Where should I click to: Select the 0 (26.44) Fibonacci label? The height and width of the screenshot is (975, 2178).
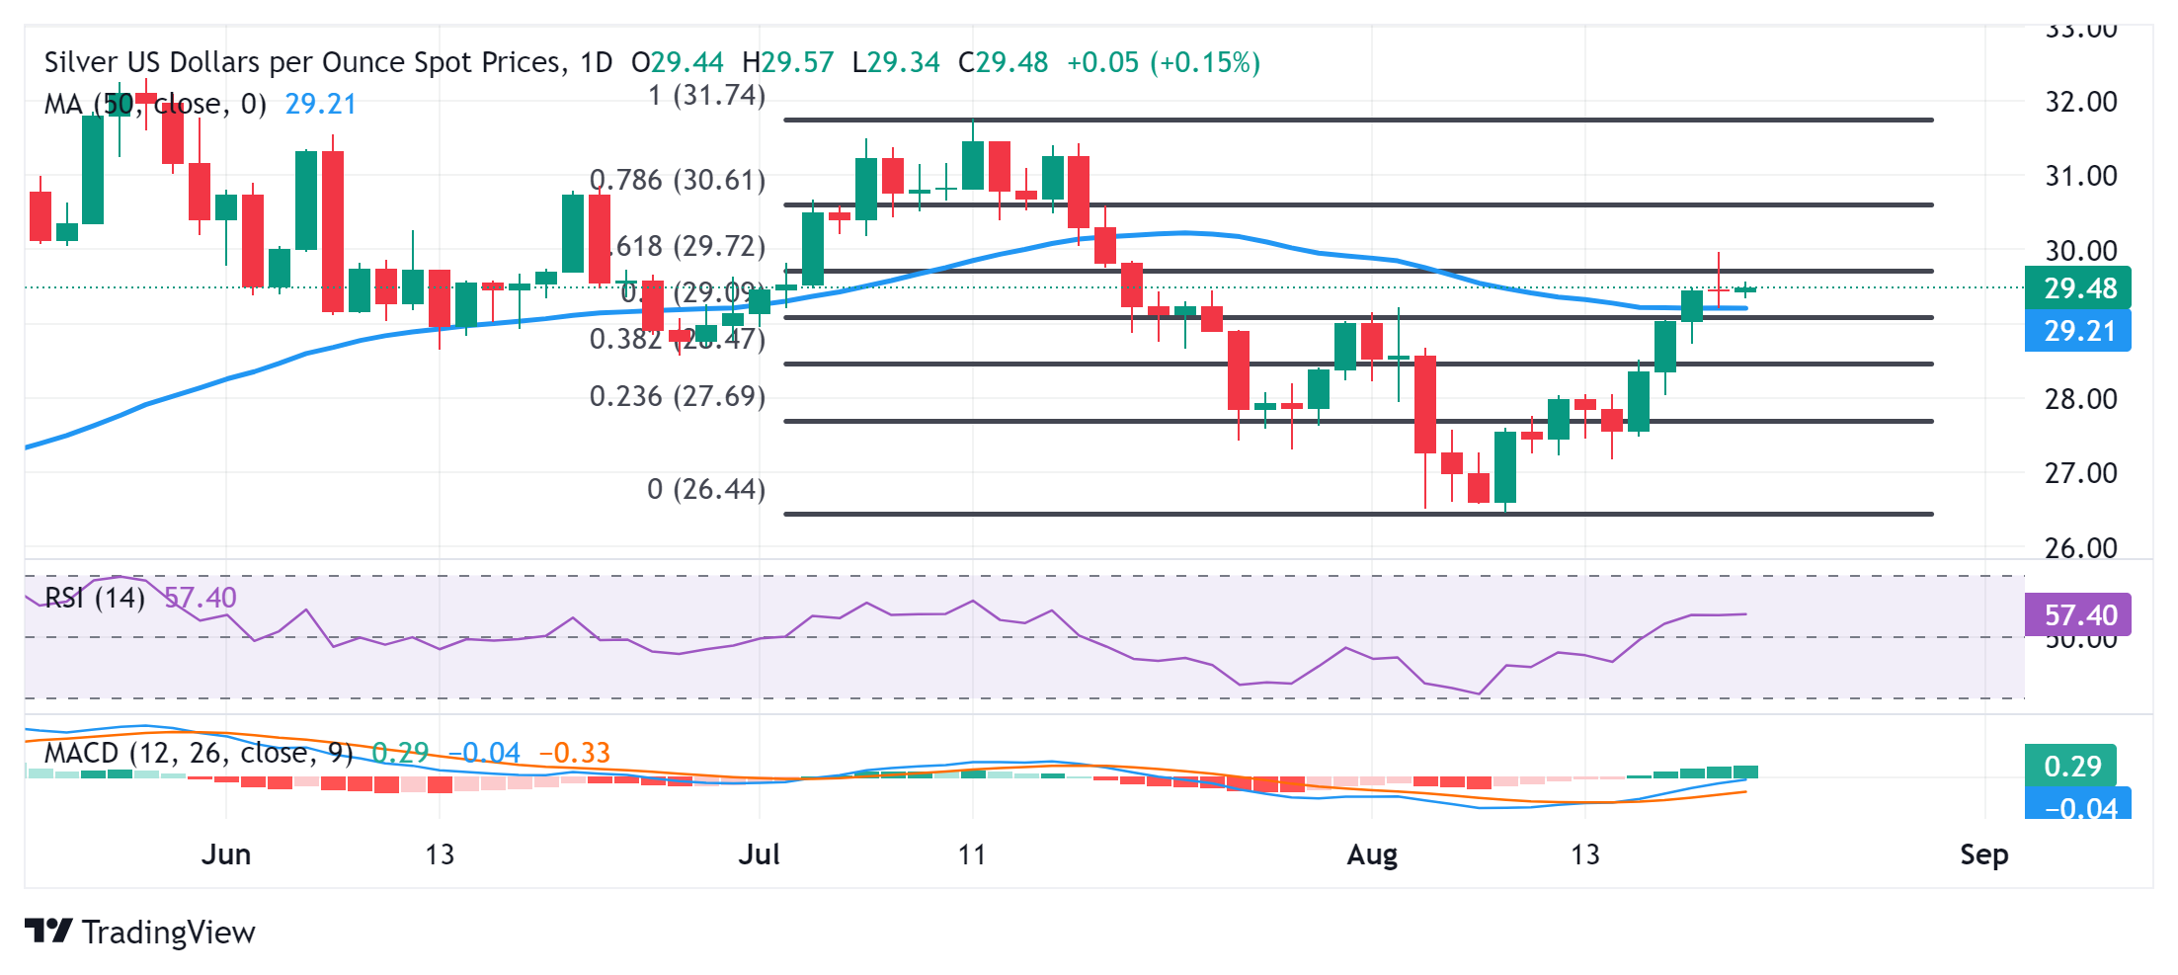point(706,489)
